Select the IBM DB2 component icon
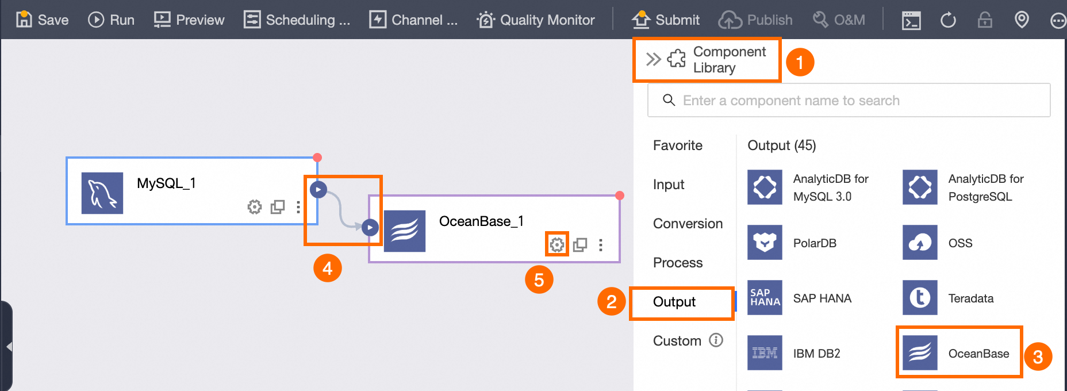Viewport: 1067px width, 391px height. point(765,352)
